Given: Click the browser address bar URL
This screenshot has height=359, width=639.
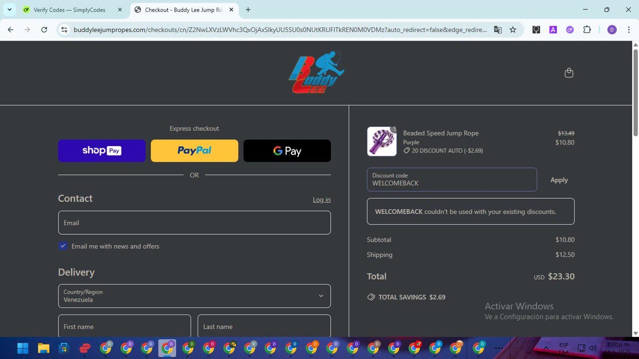Looking at the screenshot, I should pos(280,30).
